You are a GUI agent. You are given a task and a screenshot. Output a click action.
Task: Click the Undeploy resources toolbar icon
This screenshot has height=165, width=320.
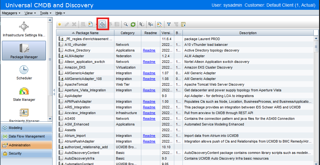(110, 25)
